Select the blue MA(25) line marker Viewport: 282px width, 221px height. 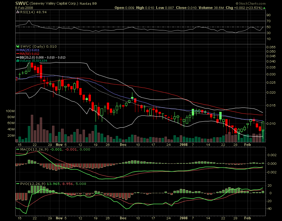click(x=18, y=50)
